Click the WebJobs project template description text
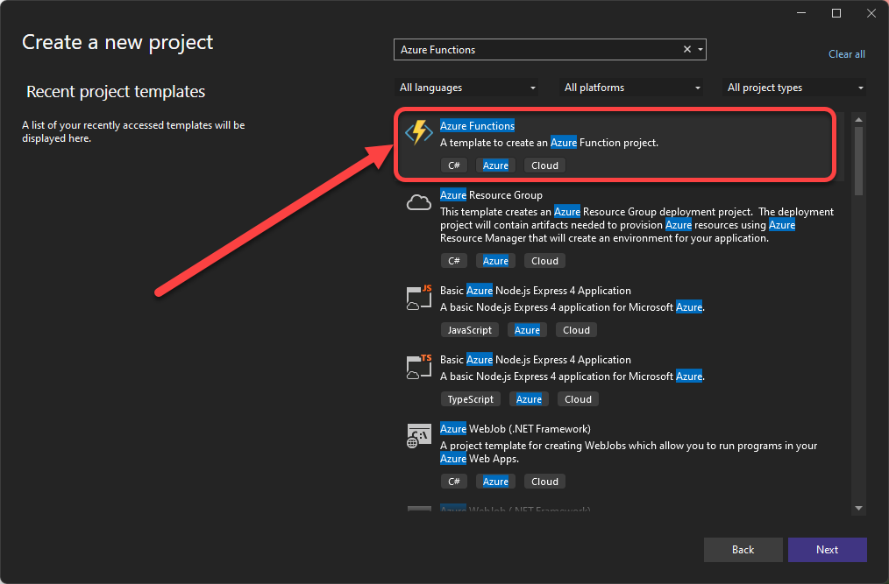 (629, 452)
